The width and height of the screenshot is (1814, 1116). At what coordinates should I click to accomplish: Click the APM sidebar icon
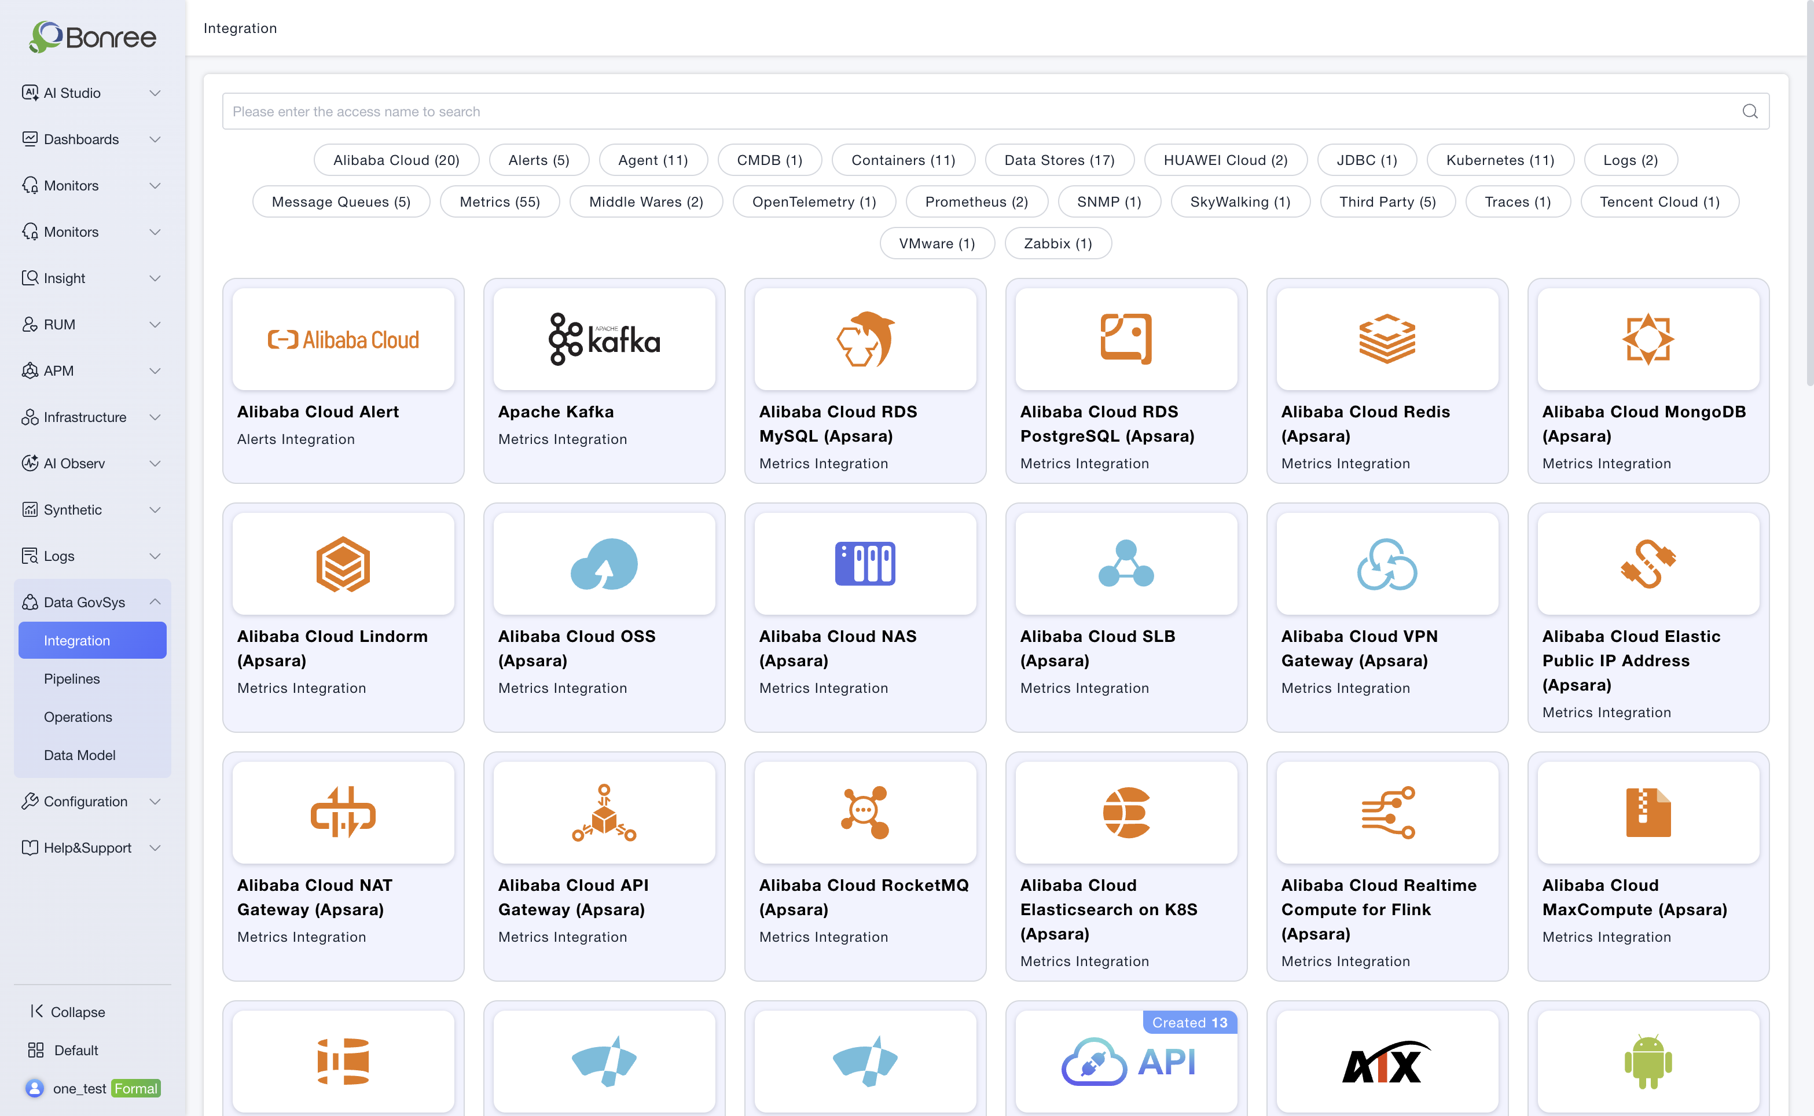click(x=30, y=370)
